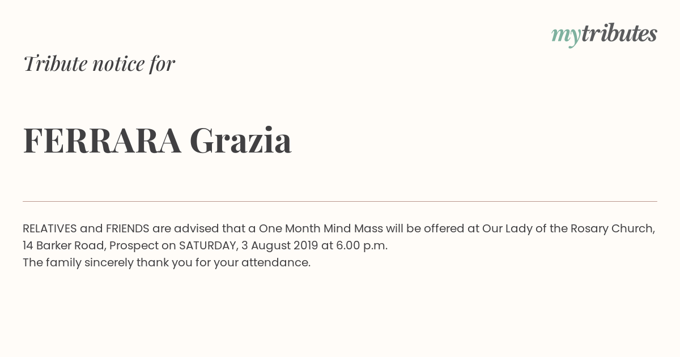Select the "Tribute notice for" italic heading
The height and width of the screenshot is (357, 680).
[x=99, y=63]
